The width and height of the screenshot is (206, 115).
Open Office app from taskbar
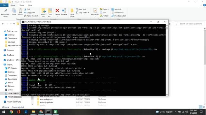[x=19, y=112]
